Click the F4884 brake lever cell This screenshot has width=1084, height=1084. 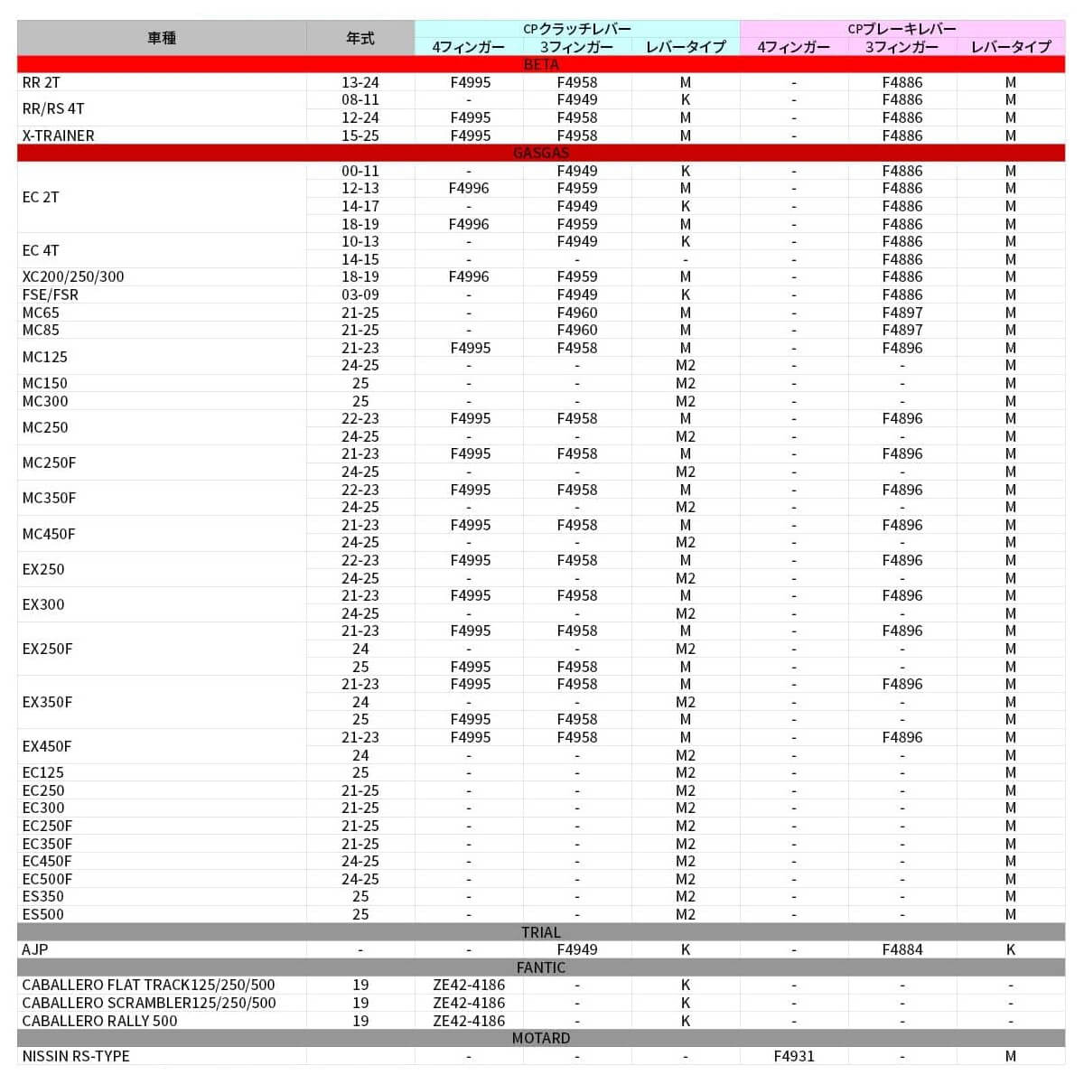[x=902, y=949]
